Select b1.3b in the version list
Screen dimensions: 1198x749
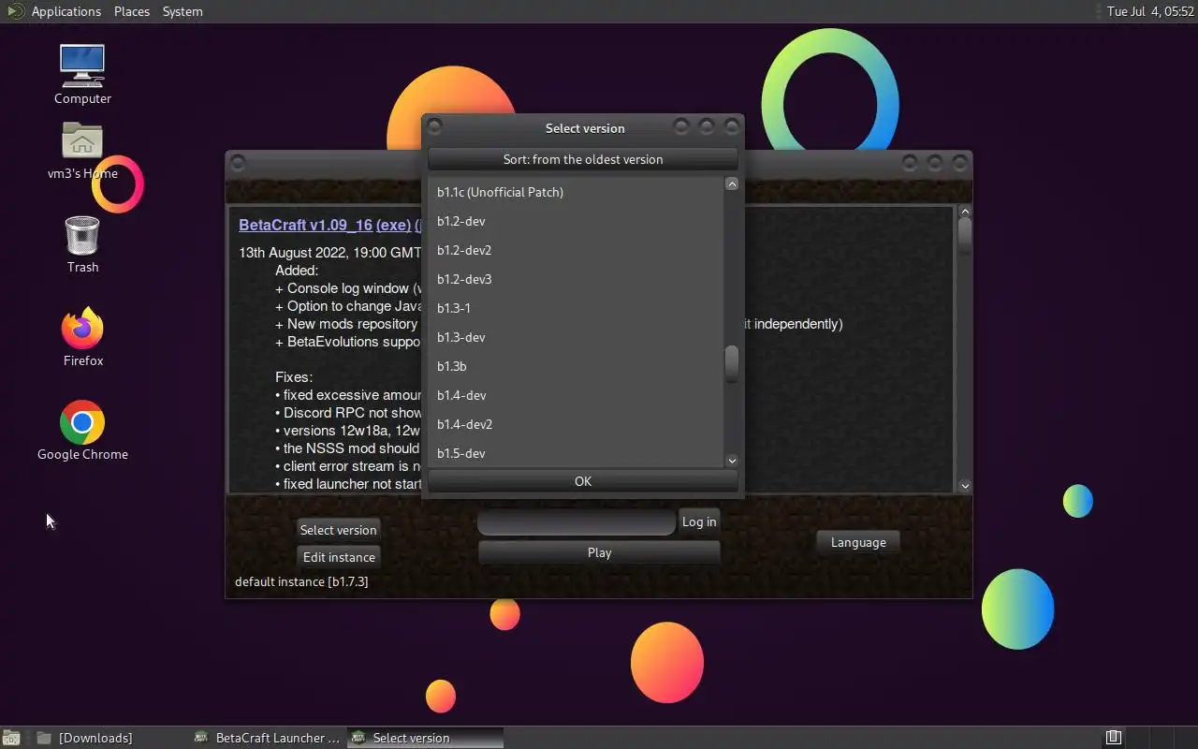(576, 366)
